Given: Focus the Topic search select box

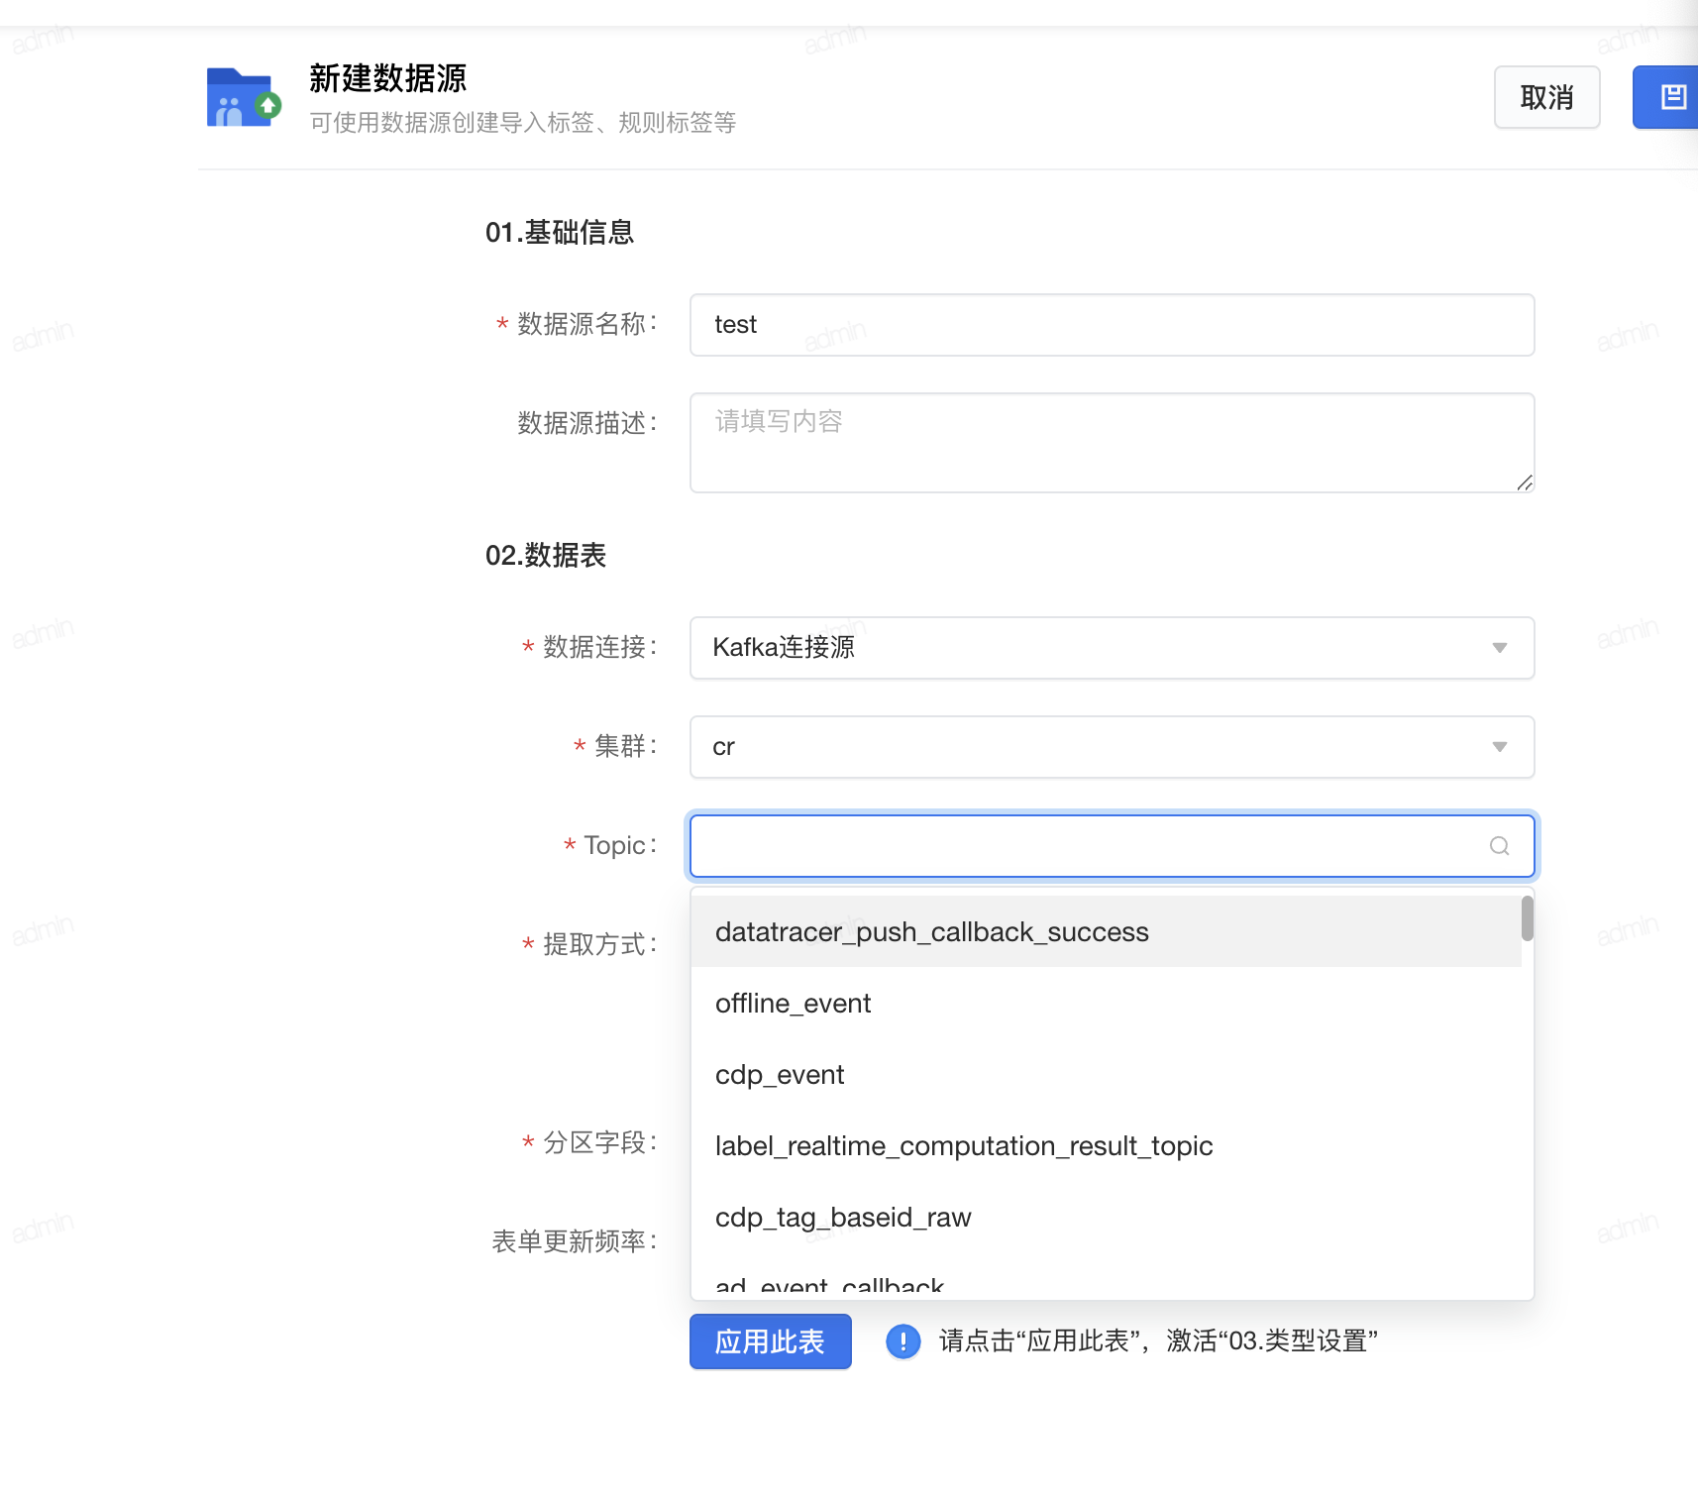Looking at the screenshot, I should [x=1090, y=846].
